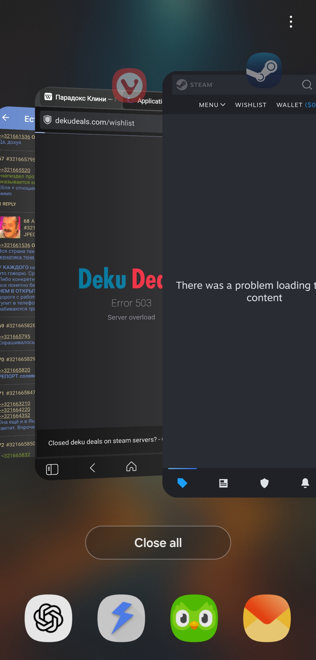
Task: Tap the Steam app icon above its card
Action: pos(264,71)
